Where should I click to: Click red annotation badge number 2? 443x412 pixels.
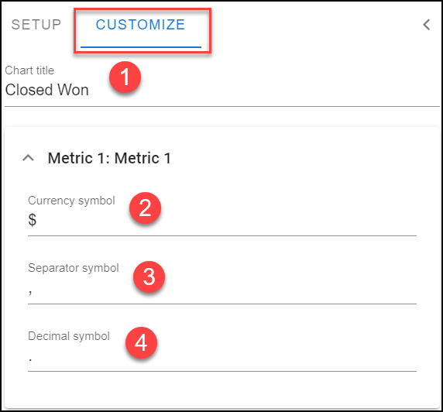pos(146,208)
